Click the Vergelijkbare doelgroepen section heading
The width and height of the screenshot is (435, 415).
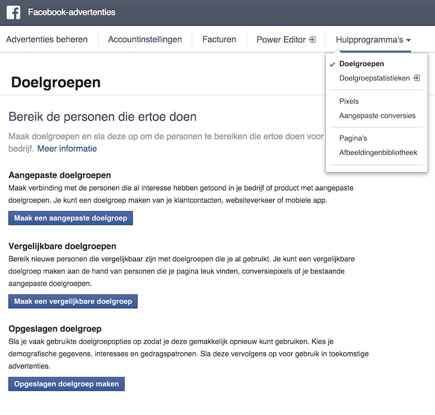63,246
